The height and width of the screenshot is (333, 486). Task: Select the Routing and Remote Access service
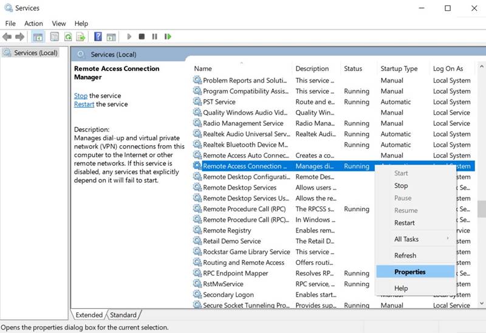(244, 263)
